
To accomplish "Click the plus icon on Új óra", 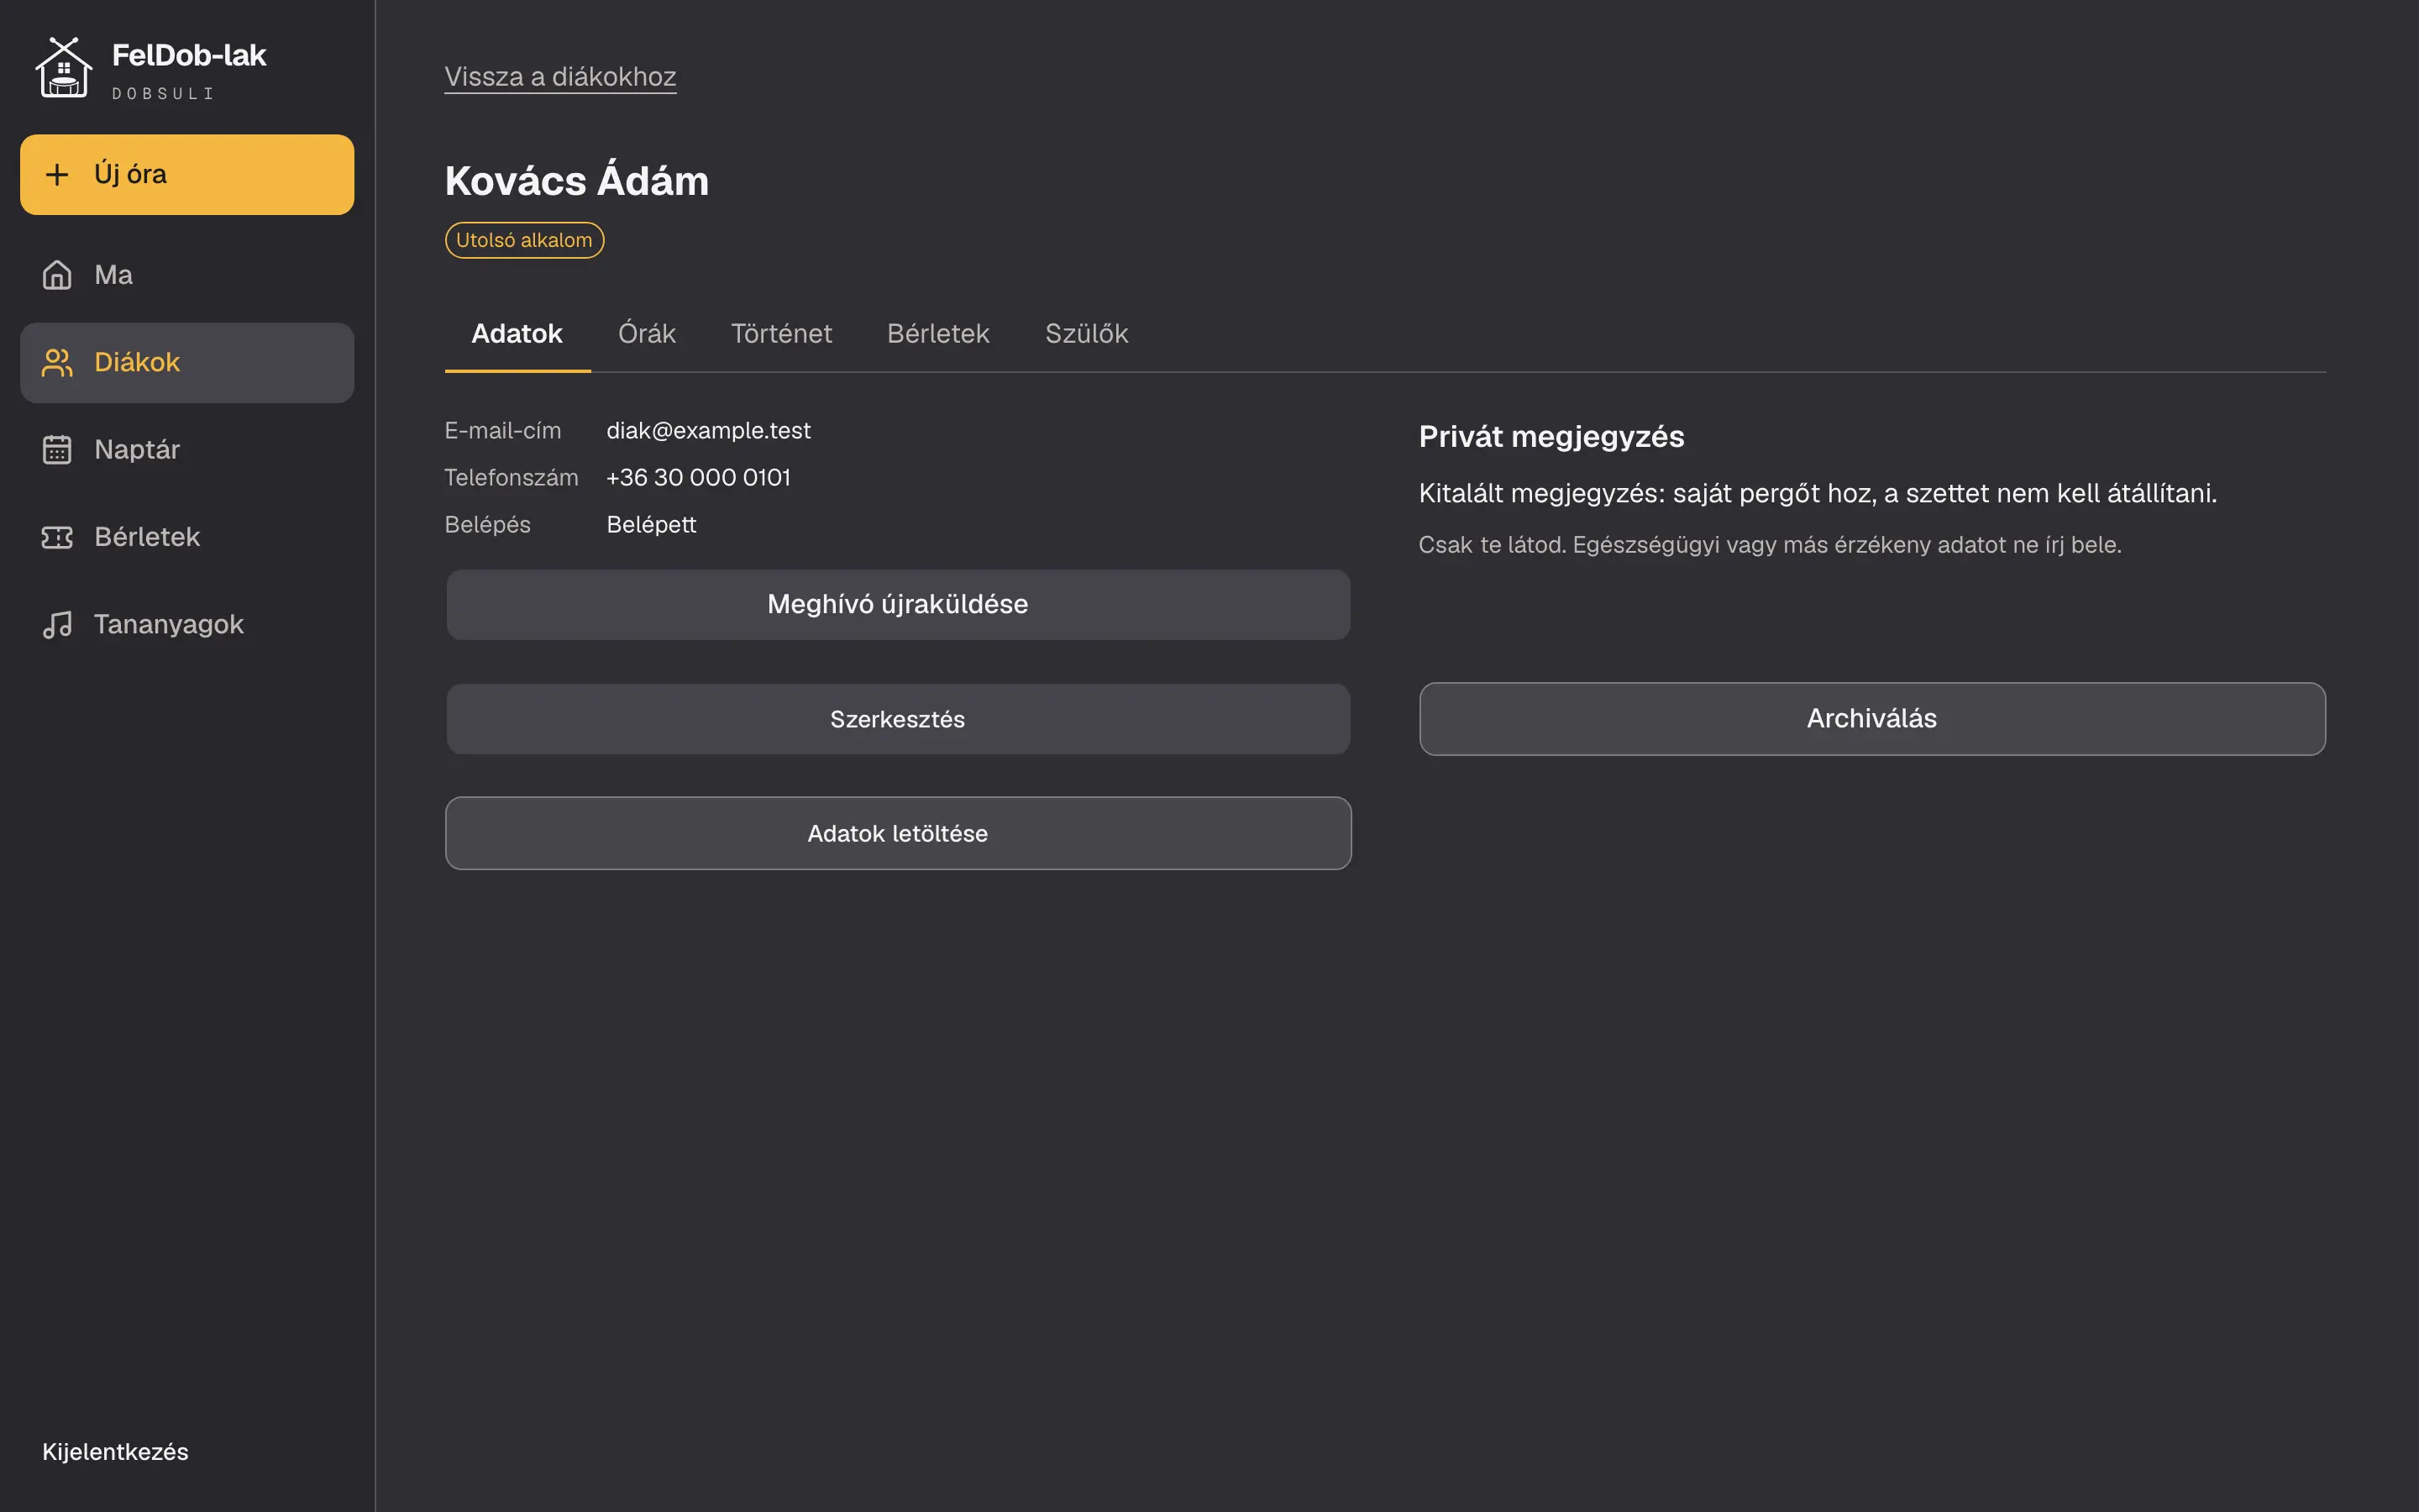I will point(57,175).
